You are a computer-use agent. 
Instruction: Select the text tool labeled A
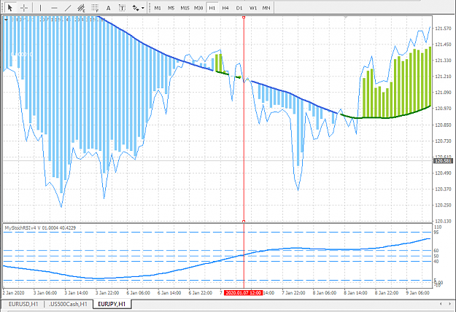click(x=108, y=8)
